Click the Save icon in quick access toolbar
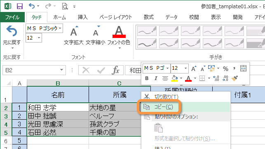This screenshot has width=265, height=149. pos(20,7)
